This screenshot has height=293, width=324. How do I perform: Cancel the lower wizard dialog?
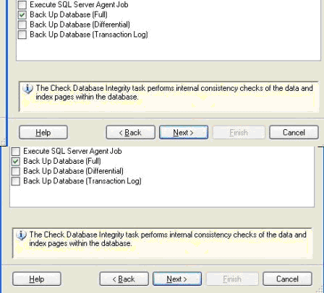point(287,279)
